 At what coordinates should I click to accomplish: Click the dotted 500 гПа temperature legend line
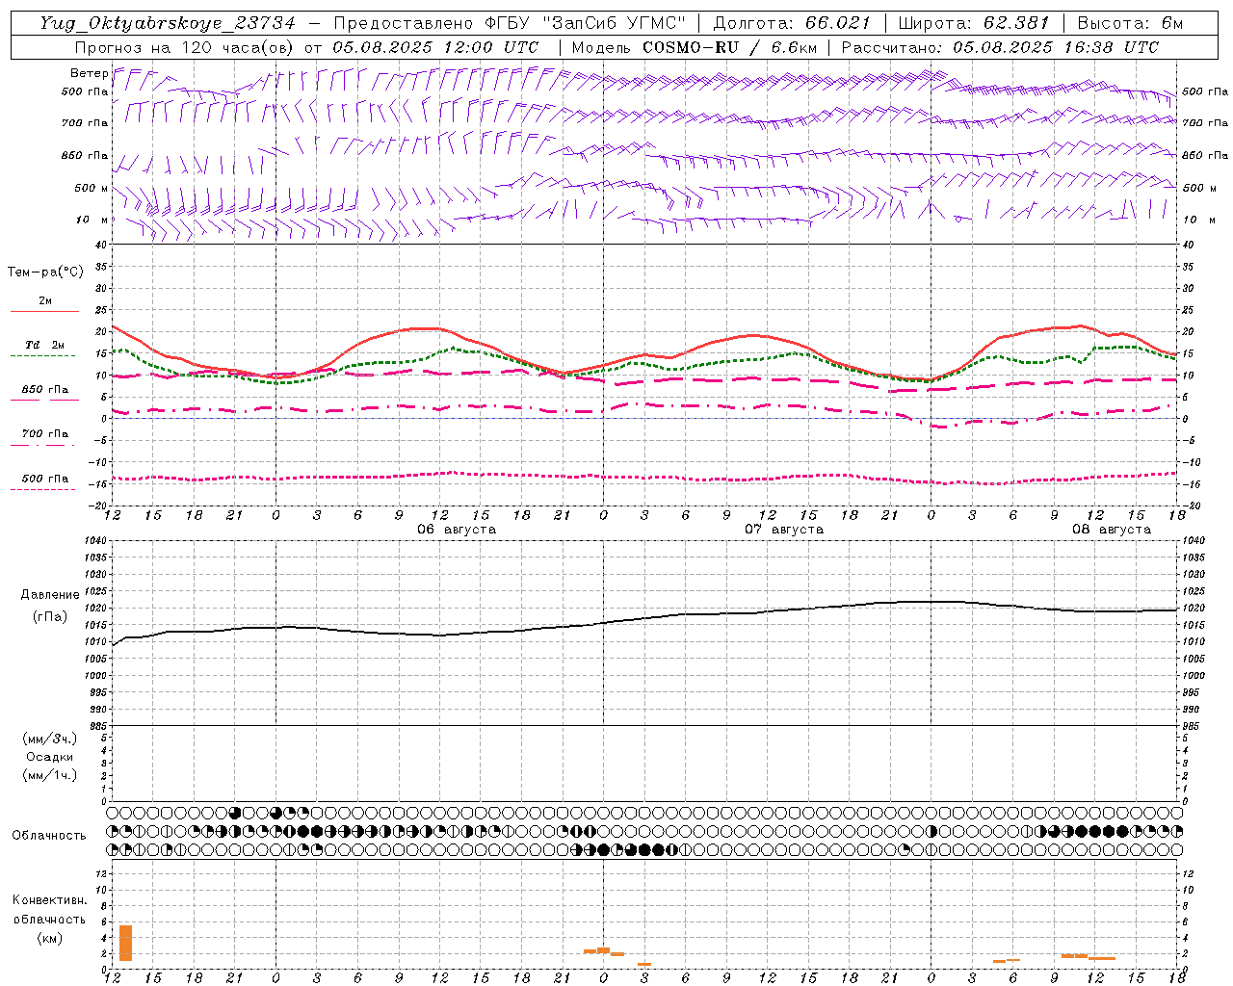42,489
